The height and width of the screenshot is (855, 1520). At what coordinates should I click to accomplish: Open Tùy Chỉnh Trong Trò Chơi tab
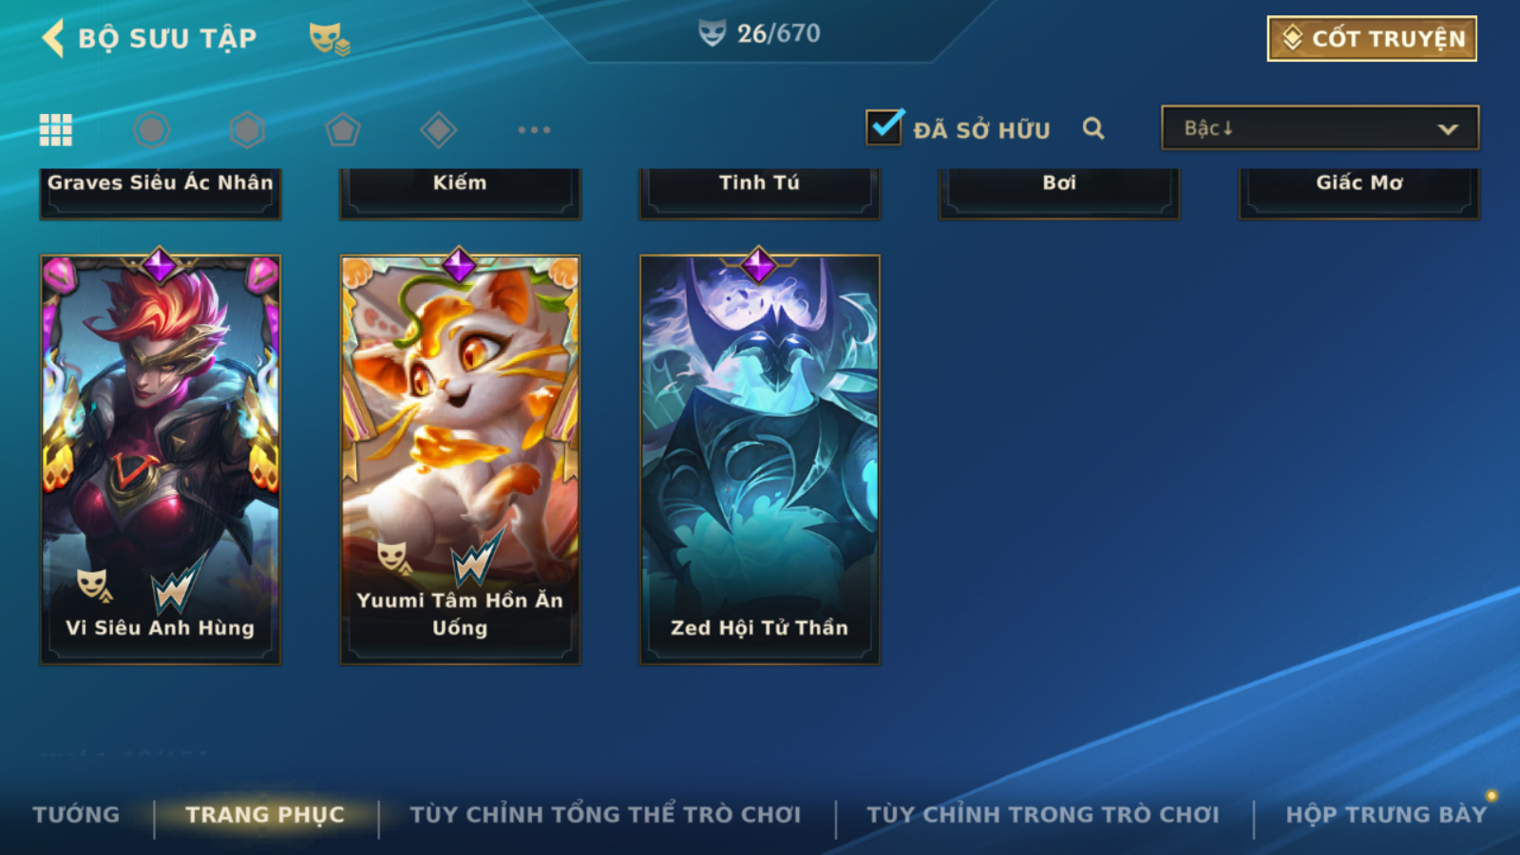[1043, 814]
